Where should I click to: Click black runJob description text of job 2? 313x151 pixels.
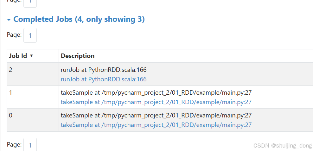coord(104,70)
